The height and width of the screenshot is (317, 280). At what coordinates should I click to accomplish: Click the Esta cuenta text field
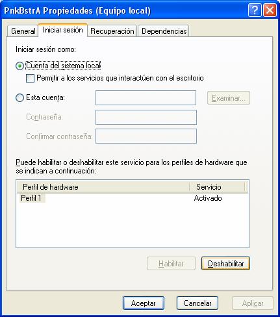[x=146, y=98]
